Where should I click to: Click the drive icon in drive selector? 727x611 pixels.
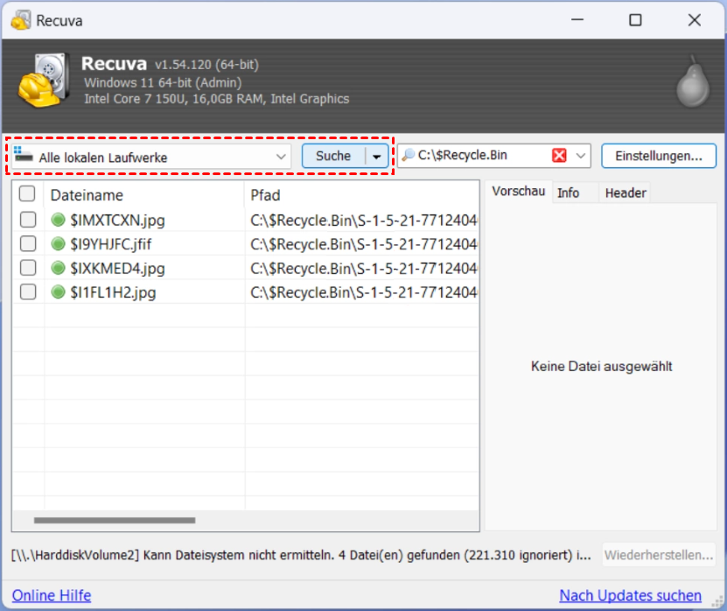pyautogui.click(x=23, y=154)
